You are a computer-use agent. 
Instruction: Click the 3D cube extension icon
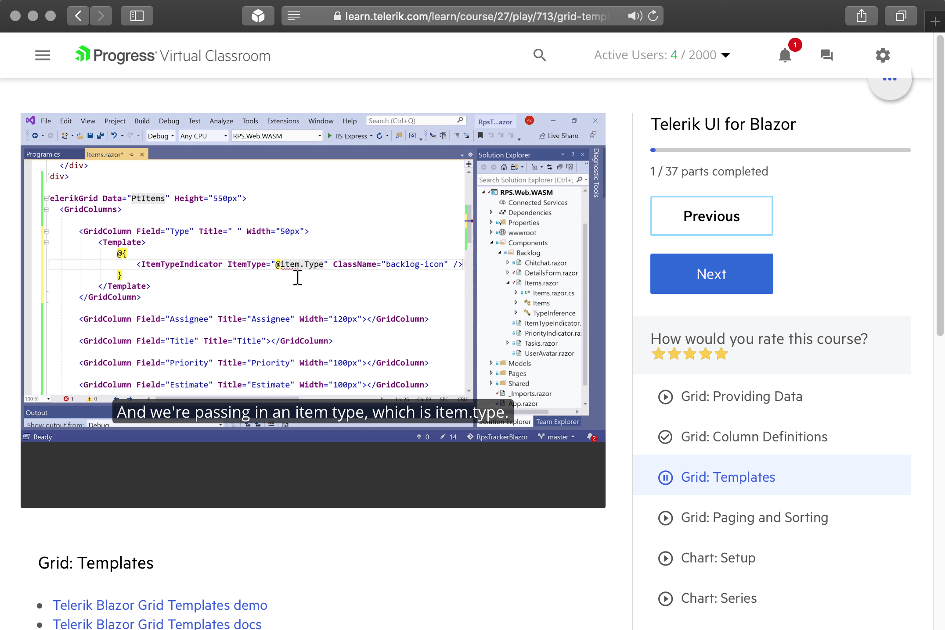258,16
